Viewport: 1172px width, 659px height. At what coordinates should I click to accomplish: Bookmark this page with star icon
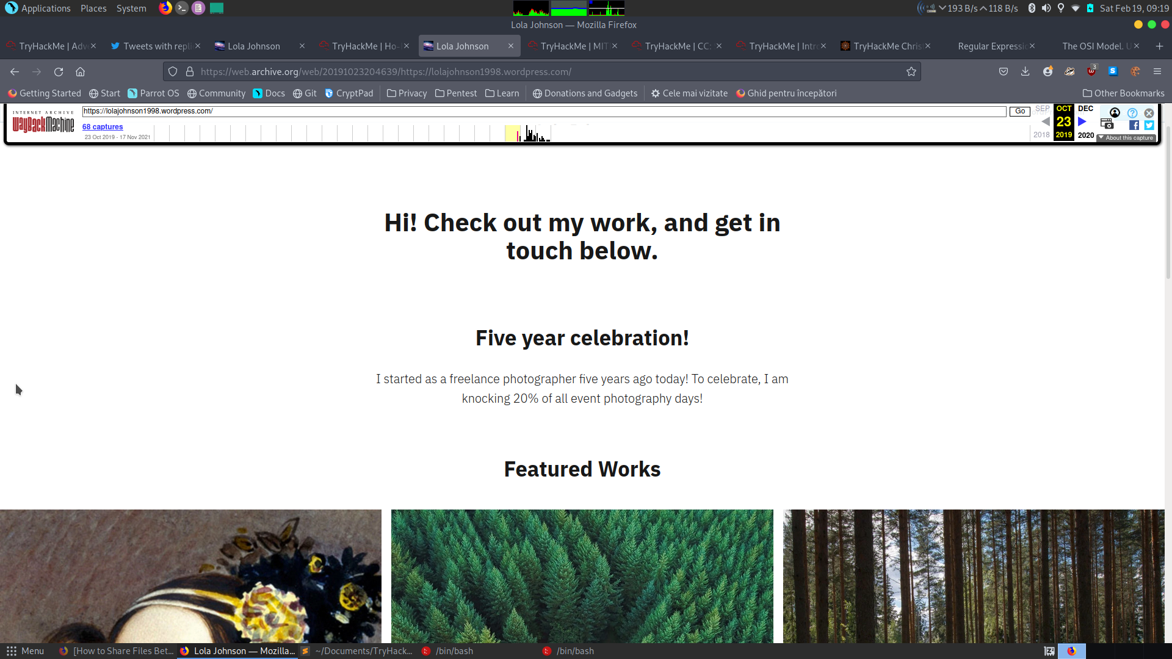pyautogui.click(x=911, y=71)
